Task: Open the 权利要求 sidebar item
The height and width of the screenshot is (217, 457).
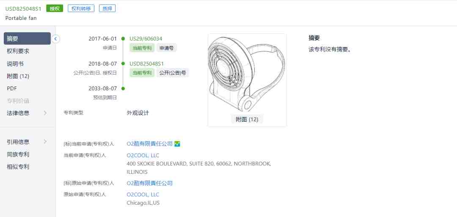Action: [18, 51]
